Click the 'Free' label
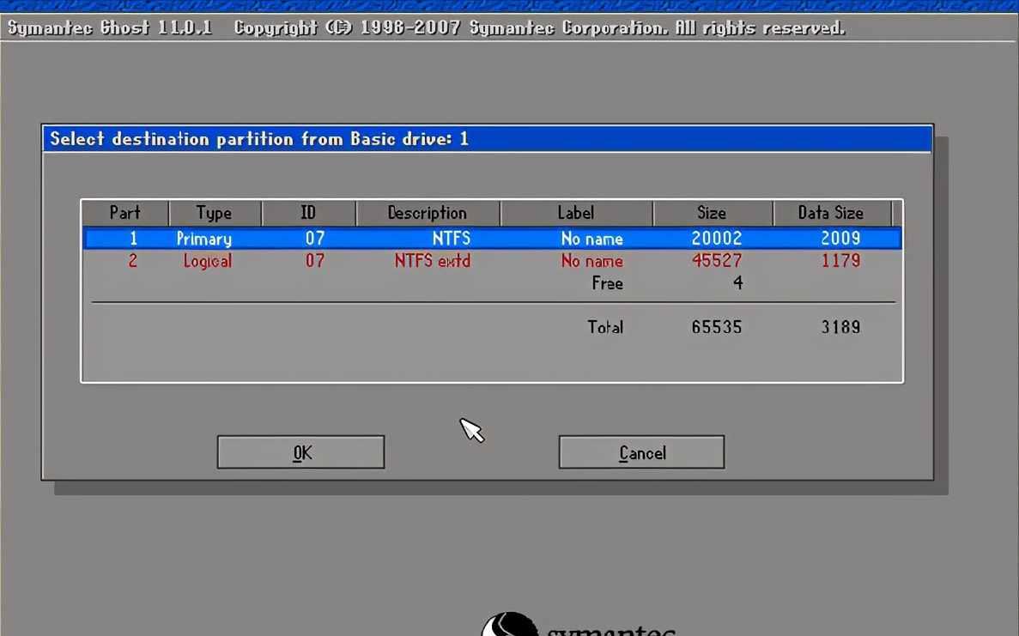This screenshot has width=1019, height=636. [x=608, y=283]
